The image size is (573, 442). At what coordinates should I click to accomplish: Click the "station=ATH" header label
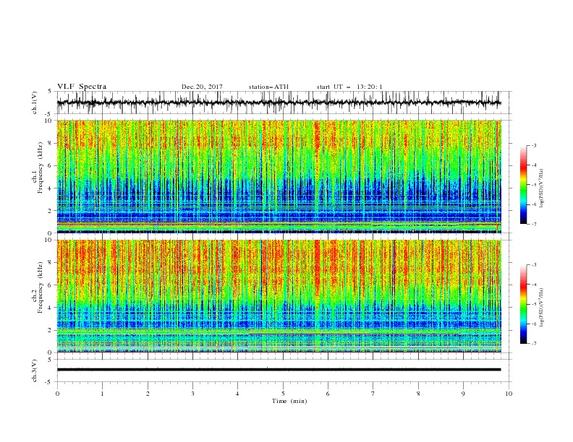tap(268, 87)
